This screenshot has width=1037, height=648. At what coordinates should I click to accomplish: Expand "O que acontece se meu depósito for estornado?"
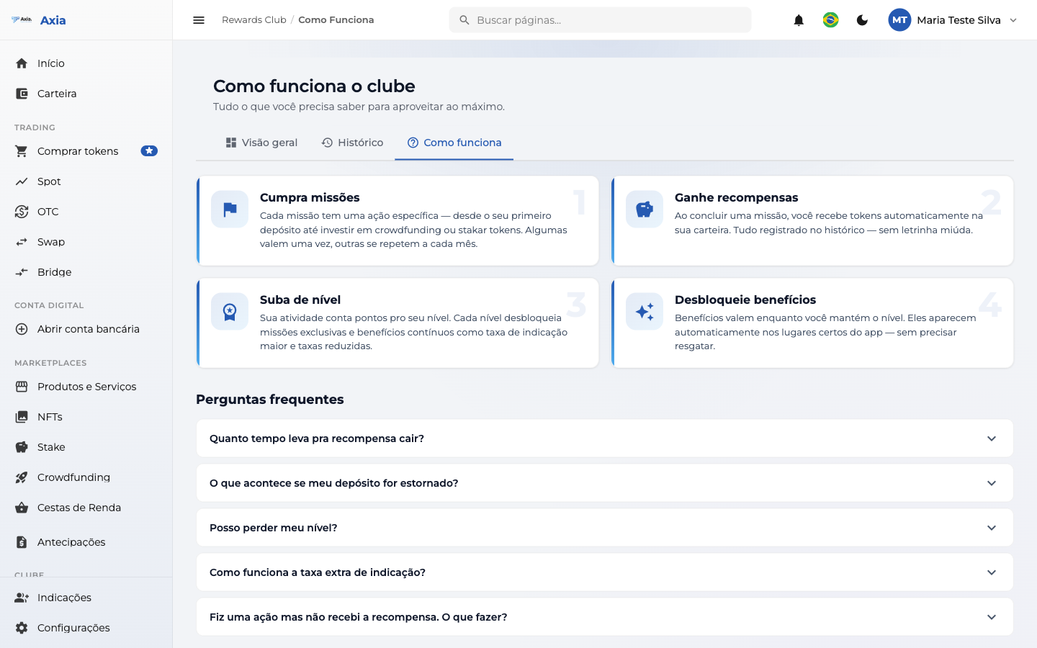(605, 483)
